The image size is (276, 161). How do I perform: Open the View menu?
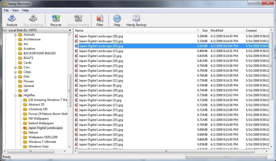15,10
